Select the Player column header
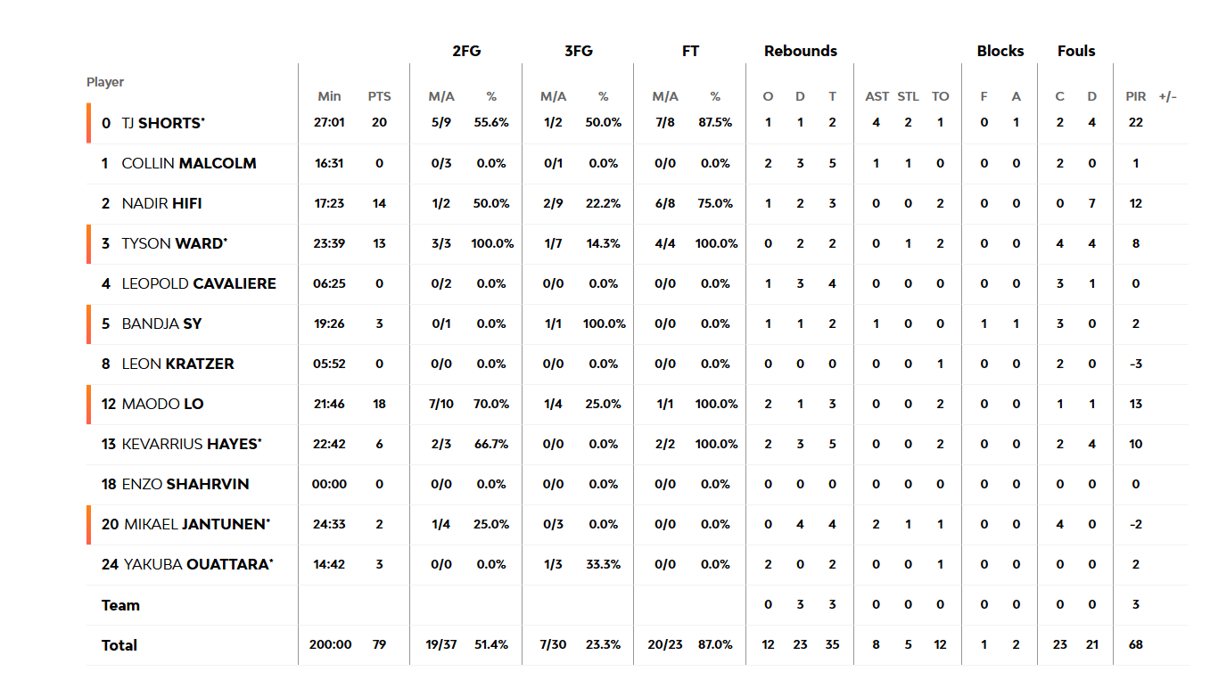This screenshot has height=680, width=1210. (x=105, y=82)
